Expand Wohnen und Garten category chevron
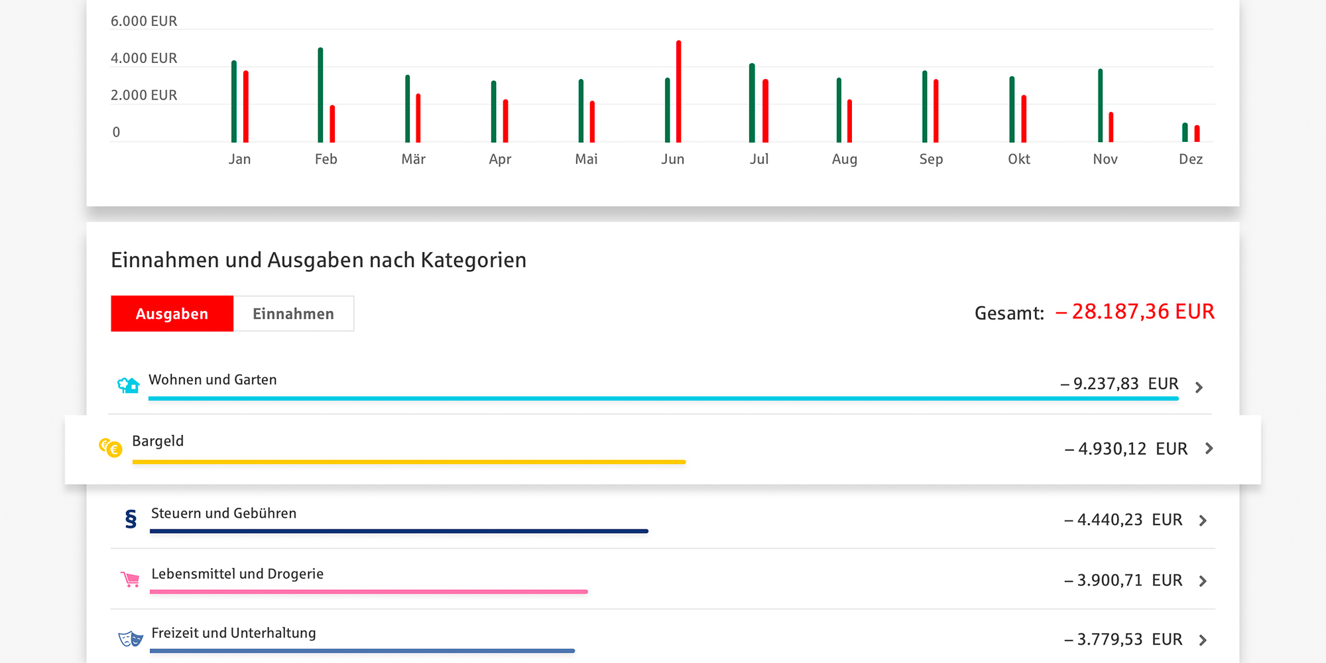 coord(1199,387)
